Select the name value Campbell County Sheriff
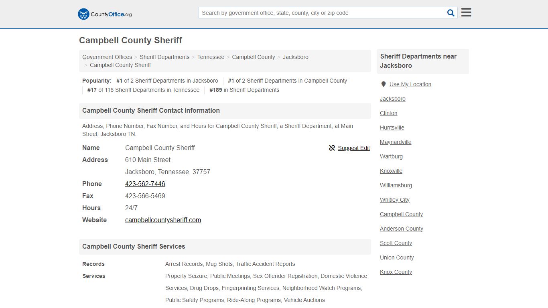 160,148
